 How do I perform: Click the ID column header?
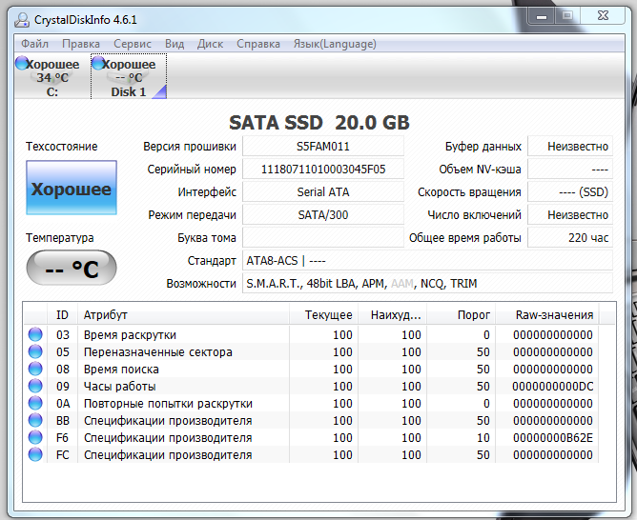[62, 314]
